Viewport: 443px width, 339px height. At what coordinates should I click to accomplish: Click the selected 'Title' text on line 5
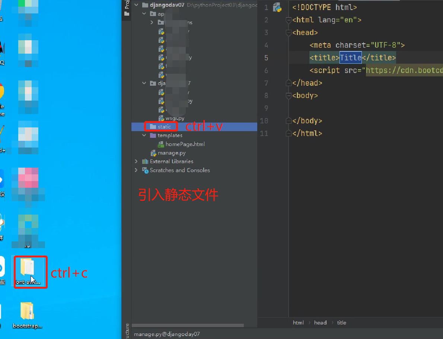(351, 58)
